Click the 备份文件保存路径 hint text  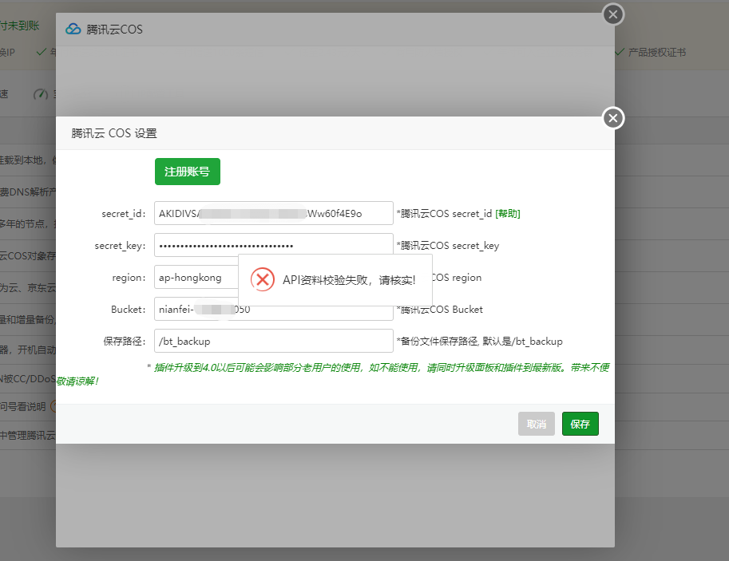click(x=479, y=342)
